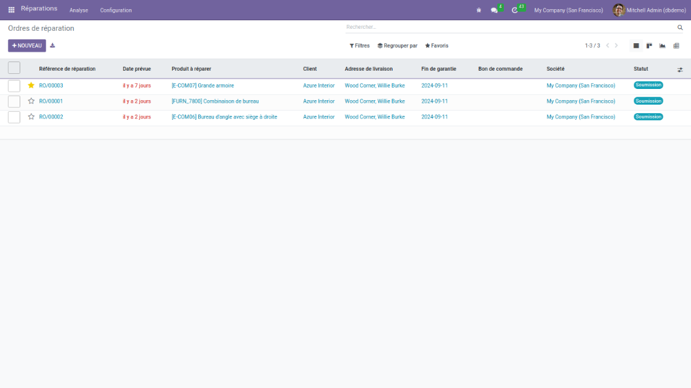Viewport: 691px width, 388px height.
Task: Open the conversations message icon
Action: (495, 10)
